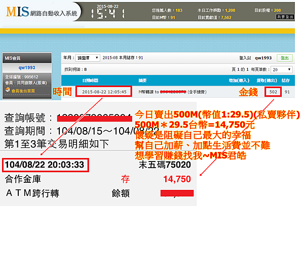Click the 查詢帳號 label in bank statement
Viewport: 304px width, 279px height.
pyautogui.click(x=28, y=118)
